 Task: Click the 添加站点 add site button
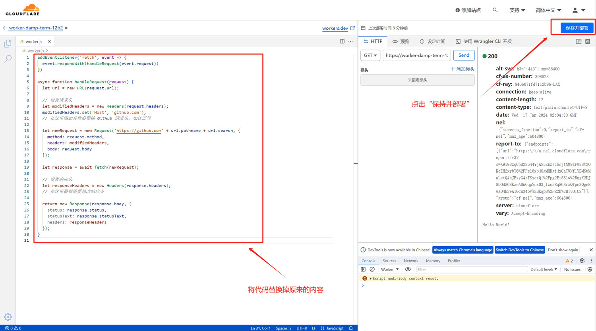[x=468, y=10]
